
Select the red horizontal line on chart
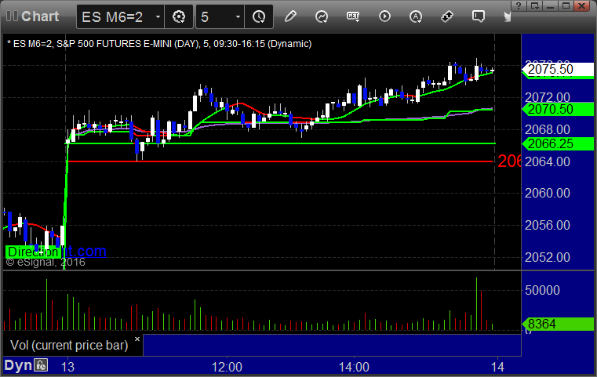(x=280, y=161)
